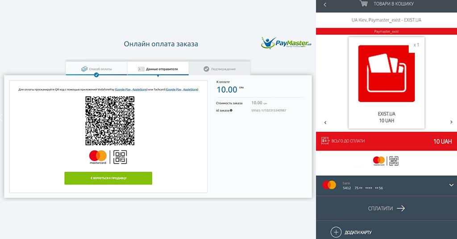Click the payment QR code image
Viewport: 457px width, 239px height.
pos(110,121)
